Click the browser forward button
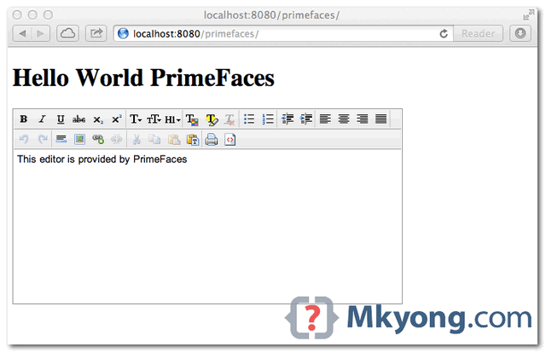Viewport: 546px width, 353px height. [x=41, y=34]
